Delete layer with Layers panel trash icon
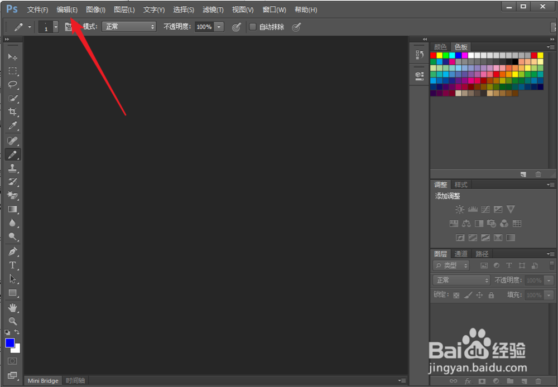The width and height of the screenshot is (558, 387). tap(538, 381)
